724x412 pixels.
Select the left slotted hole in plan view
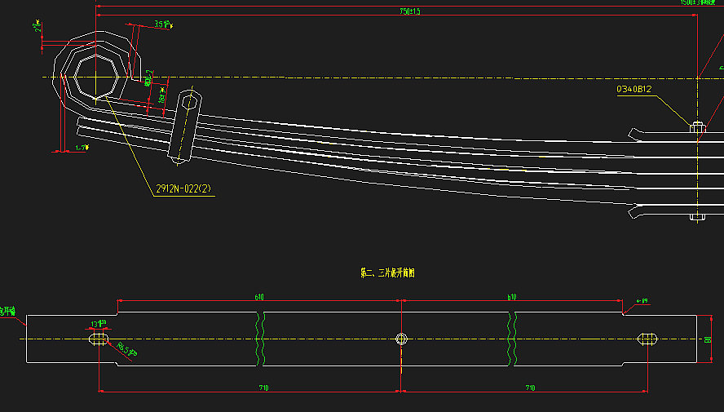click(98, 339)
